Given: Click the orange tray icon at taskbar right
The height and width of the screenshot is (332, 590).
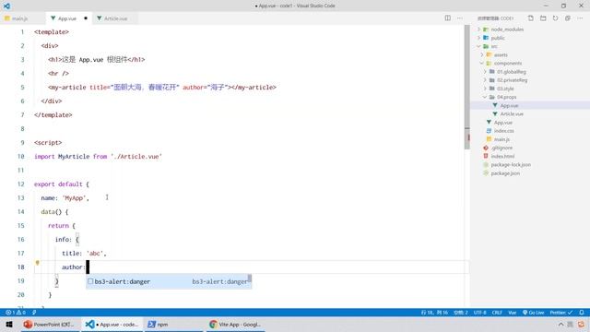Looking at the screenshot, I should click(582, 324).
